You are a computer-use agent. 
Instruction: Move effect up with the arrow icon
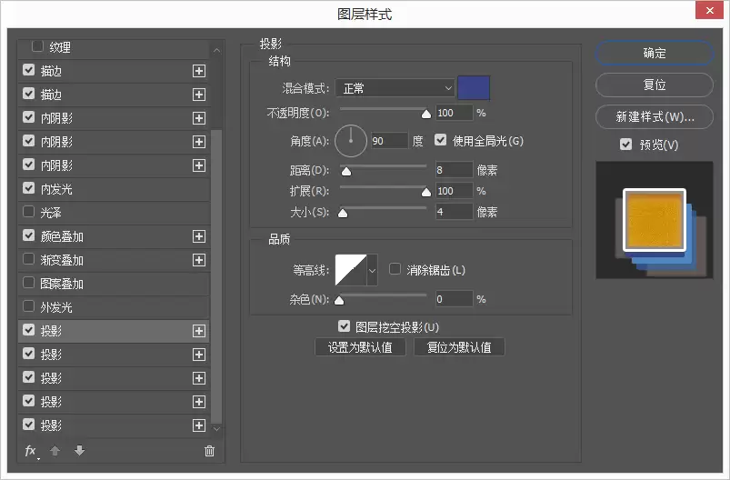(x=55, y=451)
